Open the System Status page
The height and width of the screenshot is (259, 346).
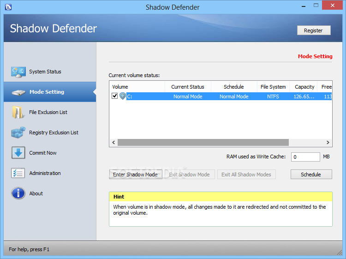[50, 72]
